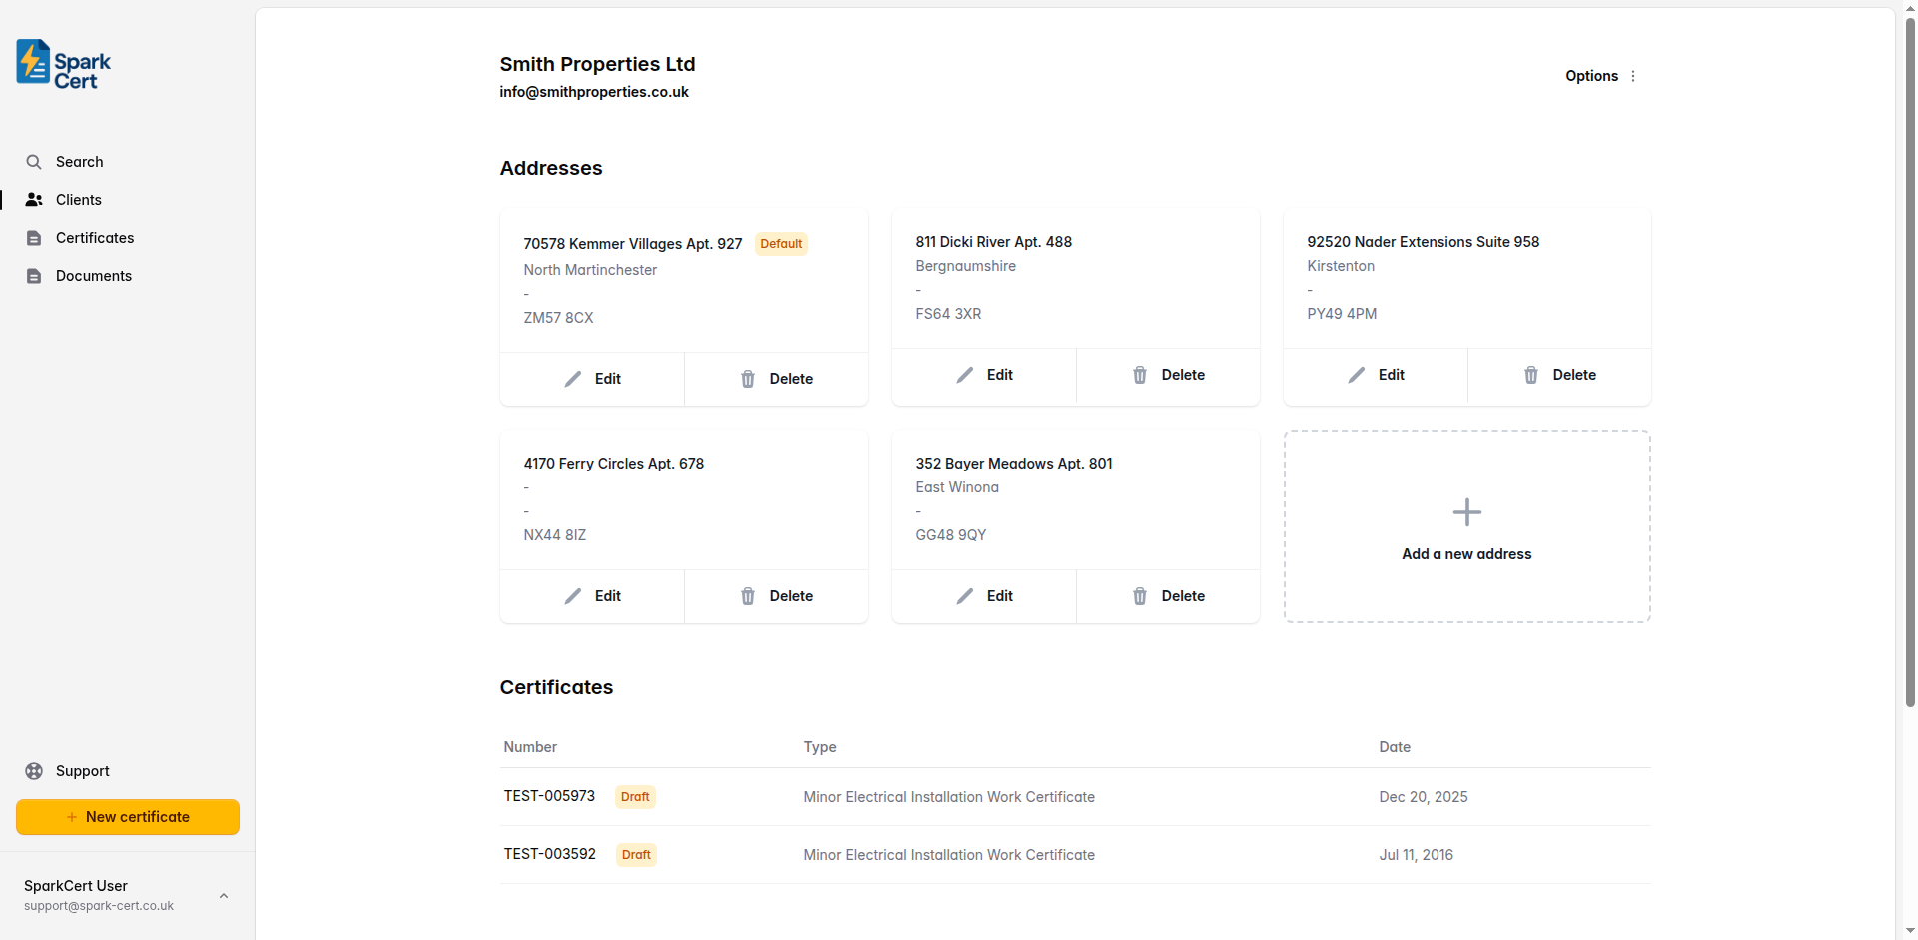
Task: Switch to the Certificates sidebar section
Action: [96, 237]
